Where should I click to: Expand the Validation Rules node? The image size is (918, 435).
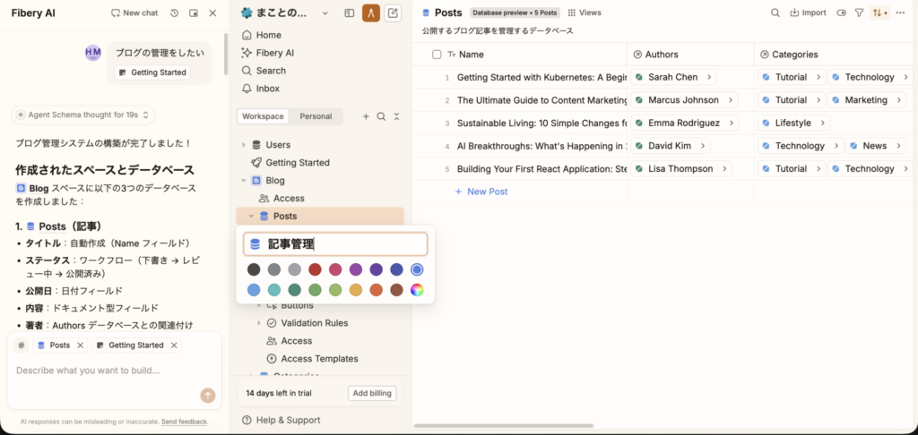(259, 323)
